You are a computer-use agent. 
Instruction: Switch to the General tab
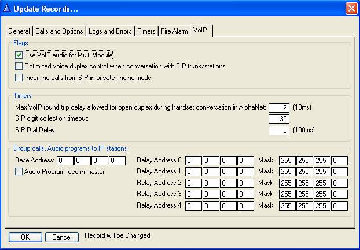click(x=19, y=31)
